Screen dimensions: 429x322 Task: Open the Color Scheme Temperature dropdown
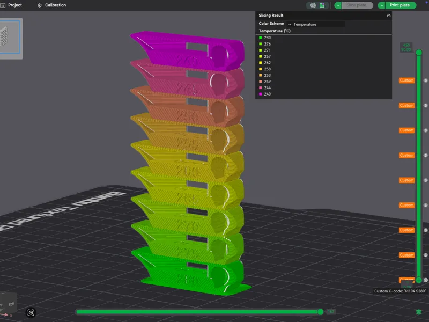[x=316, y=24]
